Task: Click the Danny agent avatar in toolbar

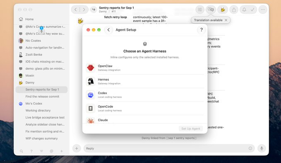Action: (223, 10)
